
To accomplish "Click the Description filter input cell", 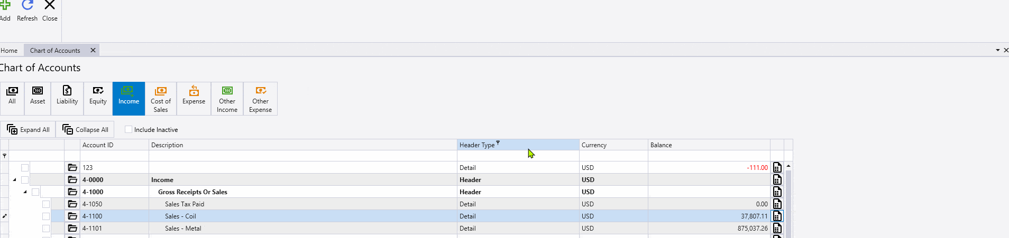I will pyautogui.click(x=303, y=156).
